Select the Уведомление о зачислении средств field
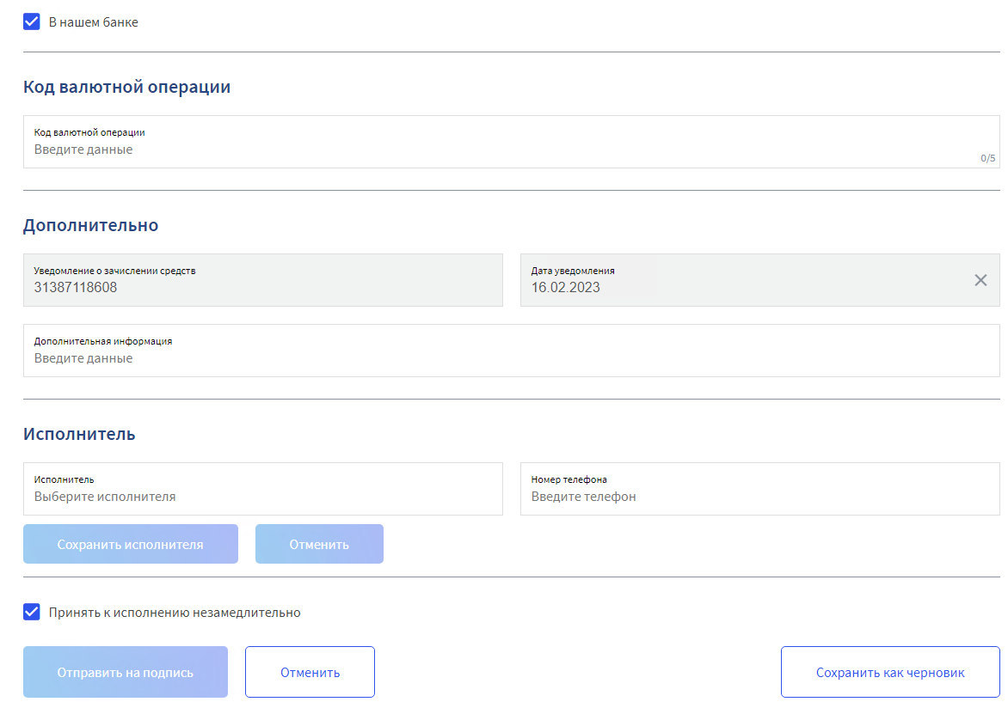Screen dimensions: 1008x708 point(263,280)
